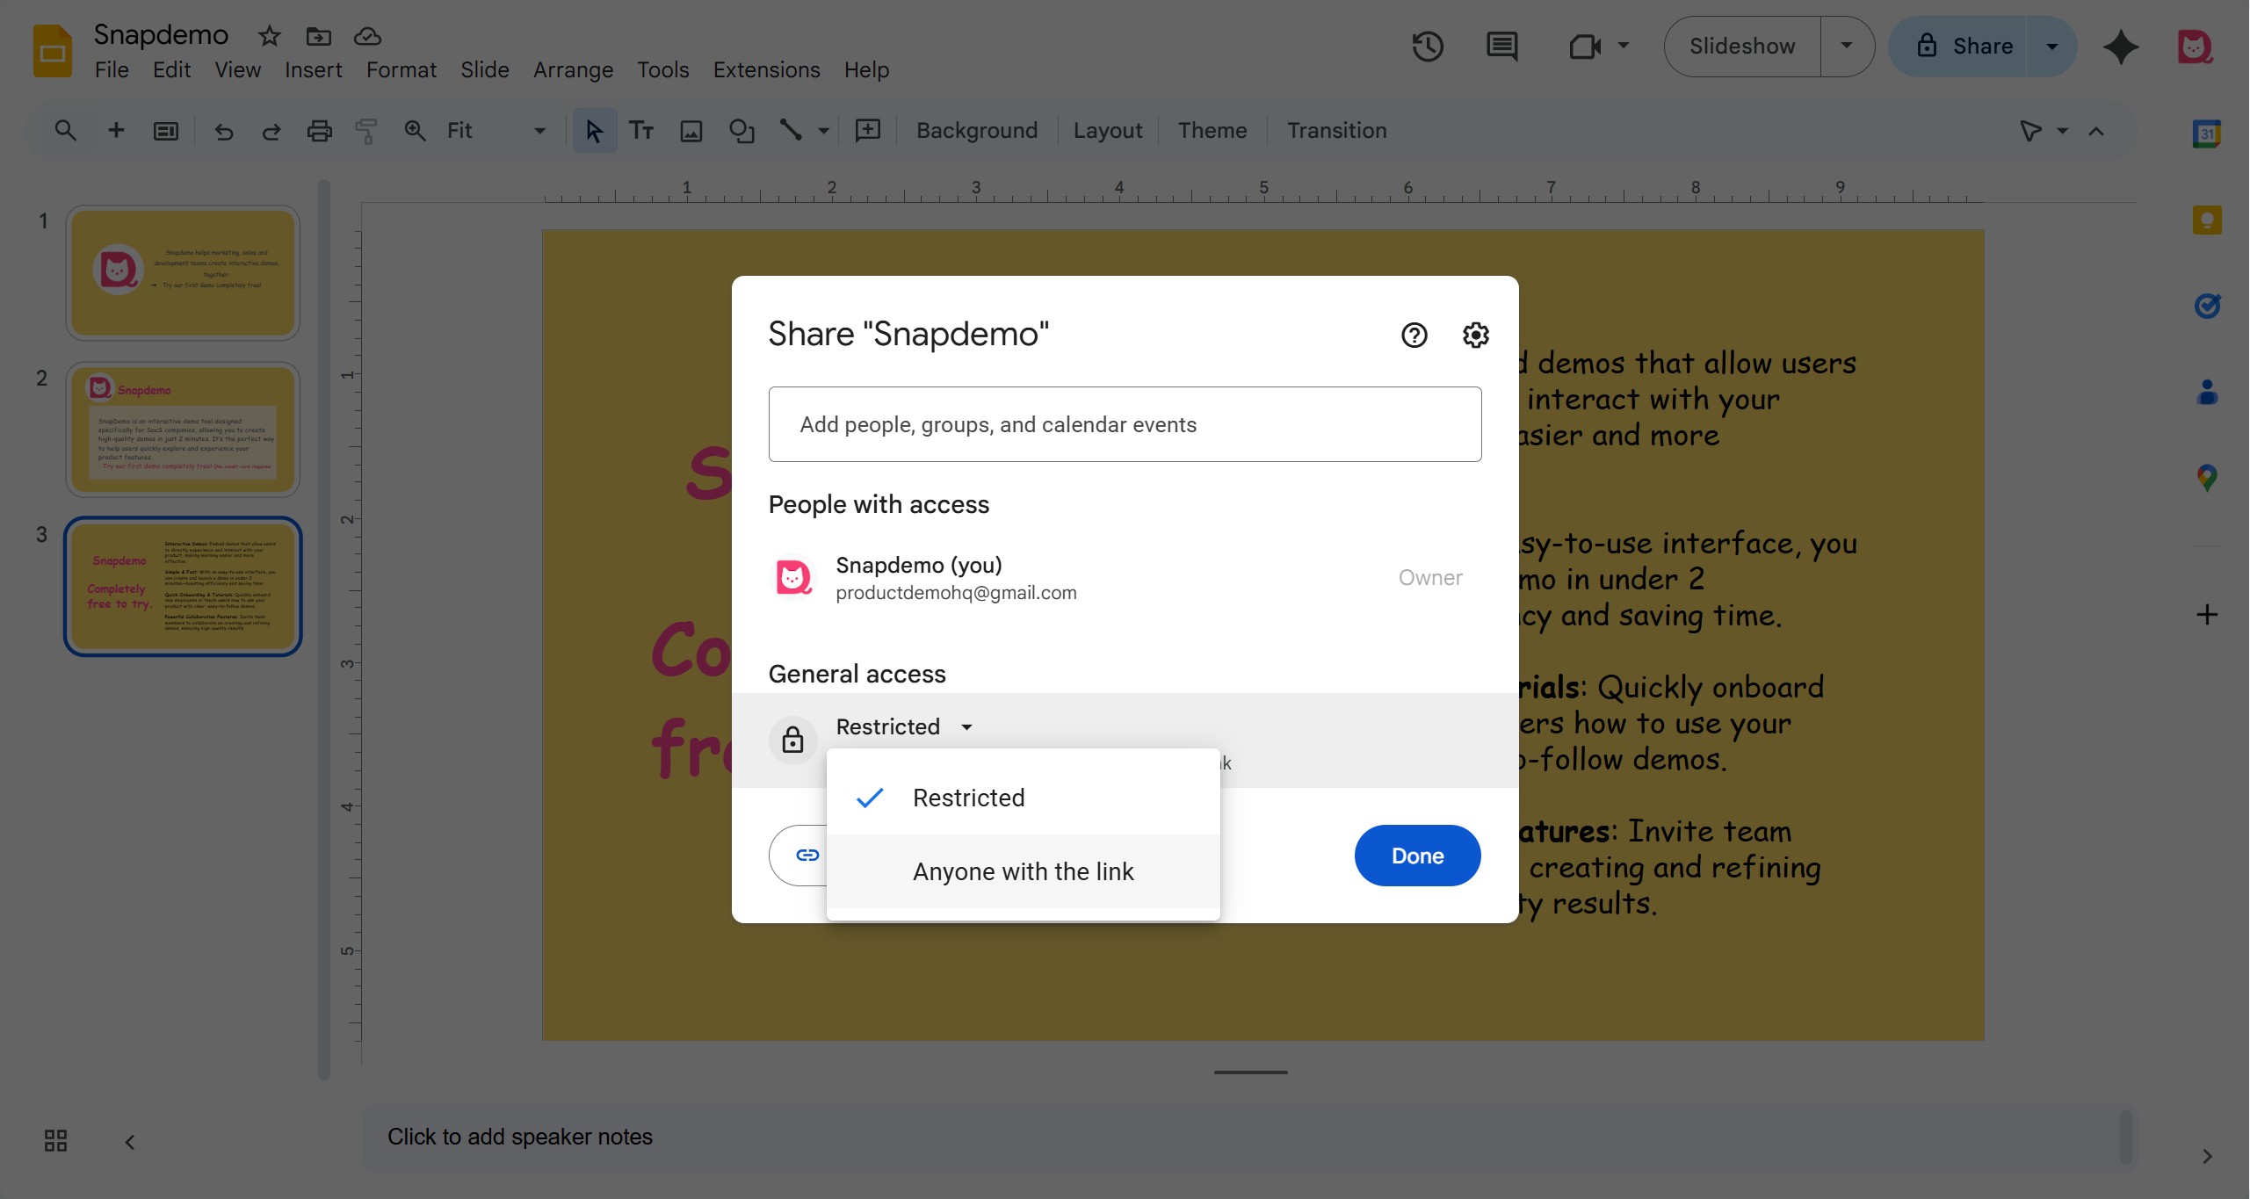
Task: Open comment history icon
Action: [1501, 46]
